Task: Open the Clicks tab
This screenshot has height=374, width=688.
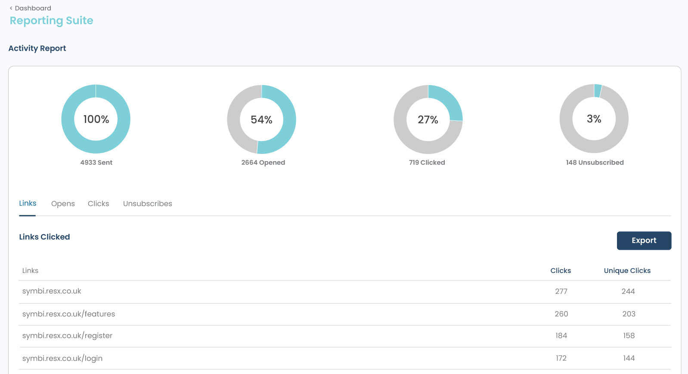Action: (98, 204)
